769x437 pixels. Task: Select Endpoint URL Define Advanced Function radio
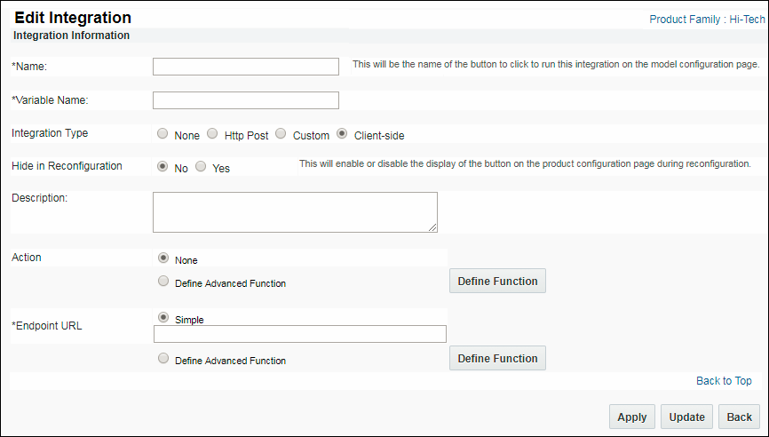click(x=163, y=358)
